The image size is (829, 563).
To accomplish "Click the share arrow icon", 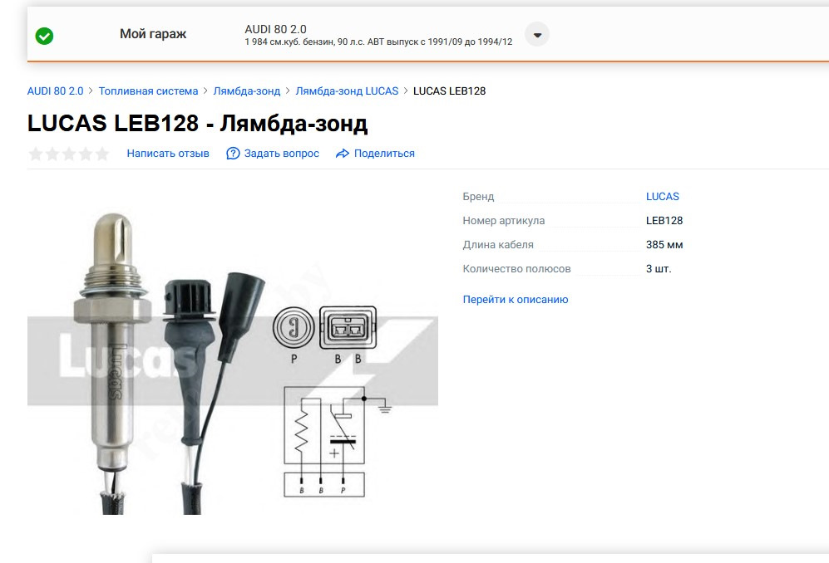I will click(343, 153).
